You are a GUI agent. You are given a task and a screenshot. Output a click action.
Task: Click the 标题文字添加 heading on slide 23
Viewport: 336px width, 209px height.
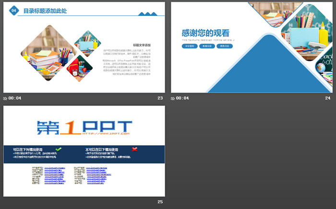[x=142, y=45]
